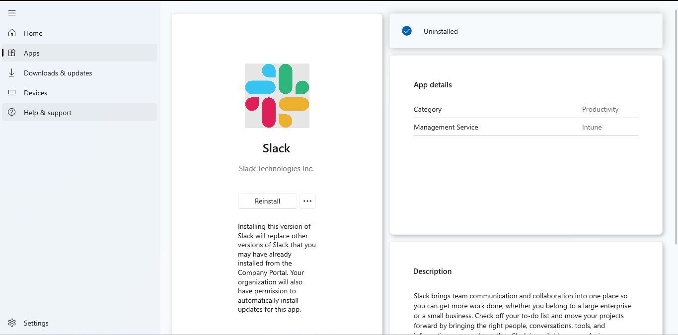Screen dimensions: 678x335
Task: Click the Help & support question icon
Action: click(12, 113)
